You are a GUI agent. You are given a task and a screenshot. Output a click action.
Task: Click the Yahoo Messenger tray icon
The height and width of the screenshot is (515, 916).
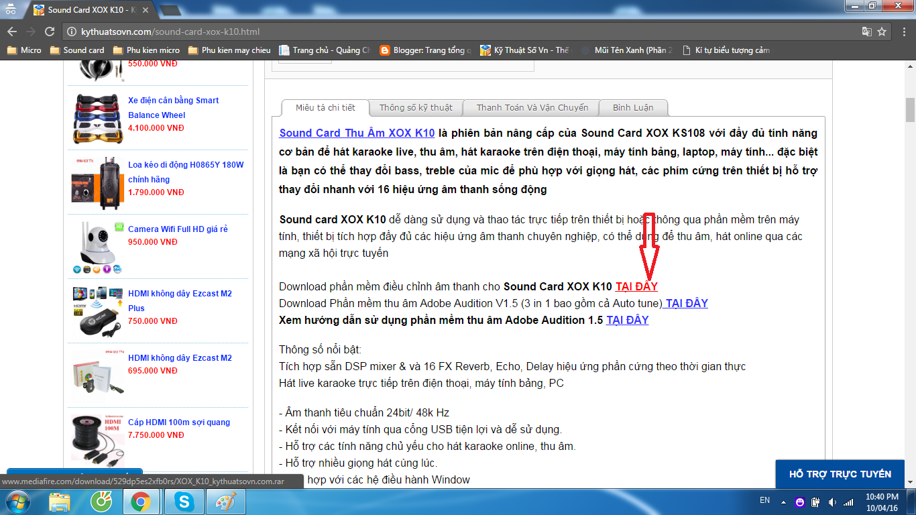(800, 502)
